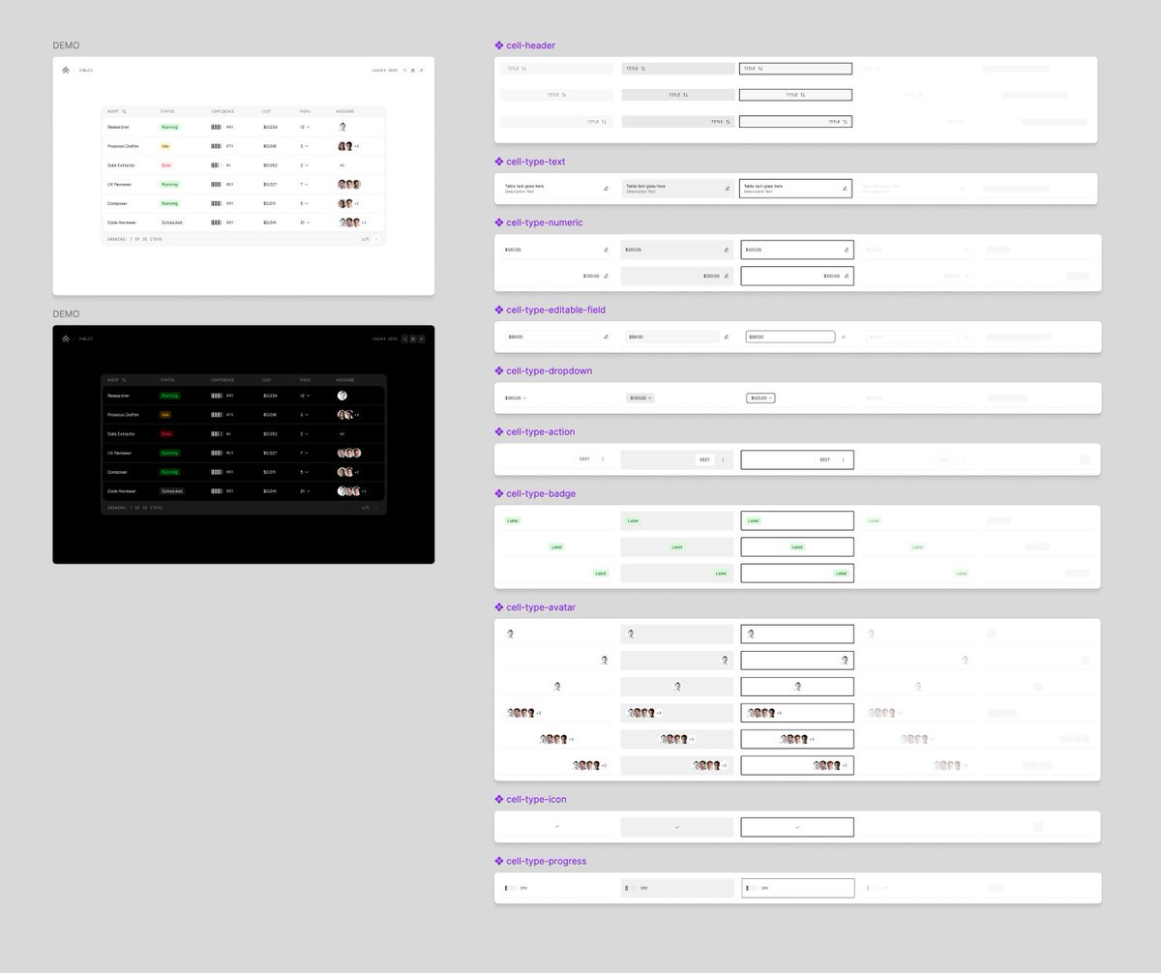Click TABLES breadcrumb in the light demo header
Screen dimensions: 1161x973
[x=86, y=71]
